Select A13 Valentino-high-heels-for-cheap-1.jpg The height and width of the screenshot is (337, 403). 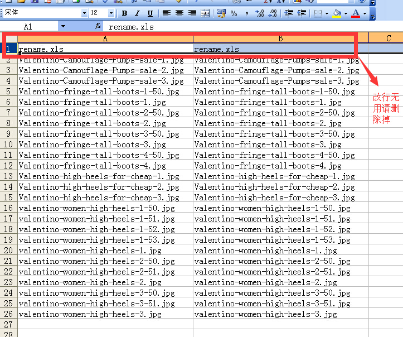105,176
